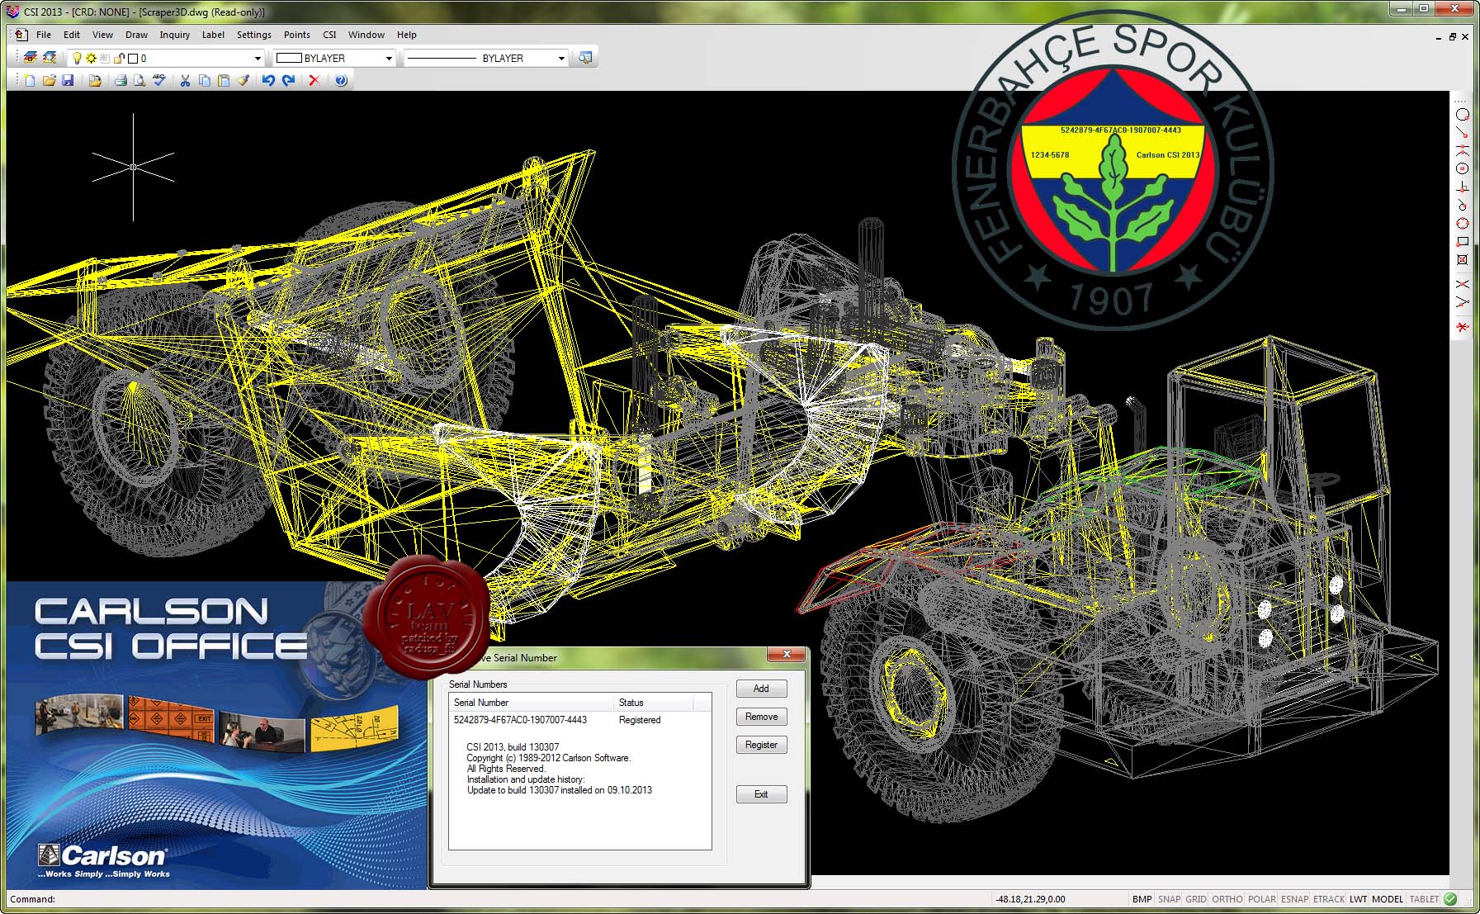Open the Points menu
The height and width of the screenshot is (914, 1480).
tap(296, 35)
